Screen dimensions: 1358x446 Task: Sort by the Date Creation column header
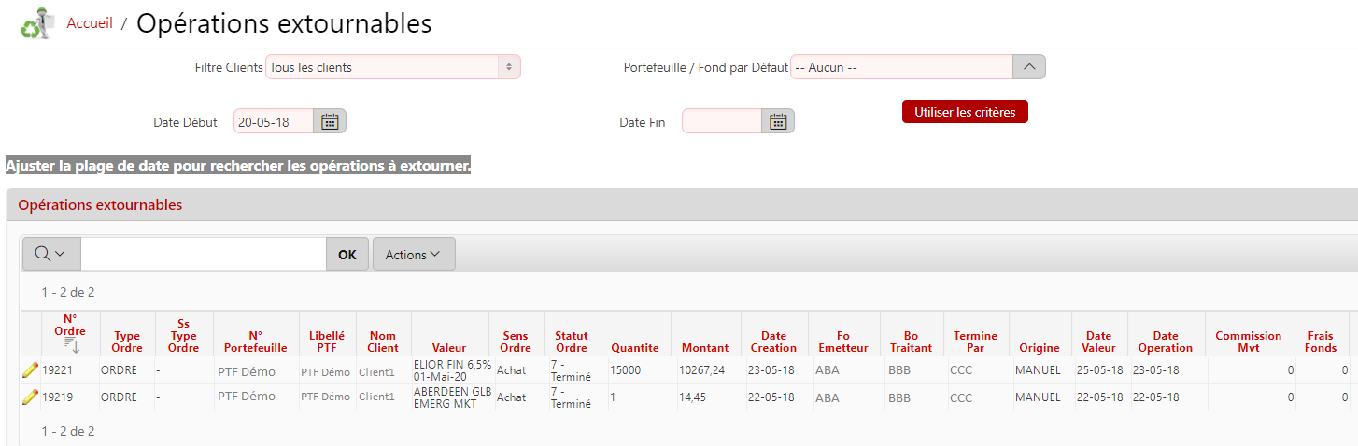[x=773, y=341]
